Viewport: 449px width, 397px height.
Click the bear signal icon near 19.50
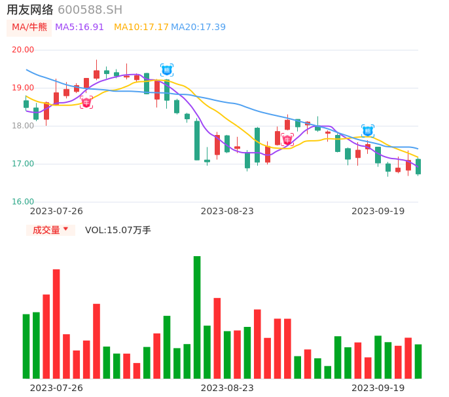167,70
